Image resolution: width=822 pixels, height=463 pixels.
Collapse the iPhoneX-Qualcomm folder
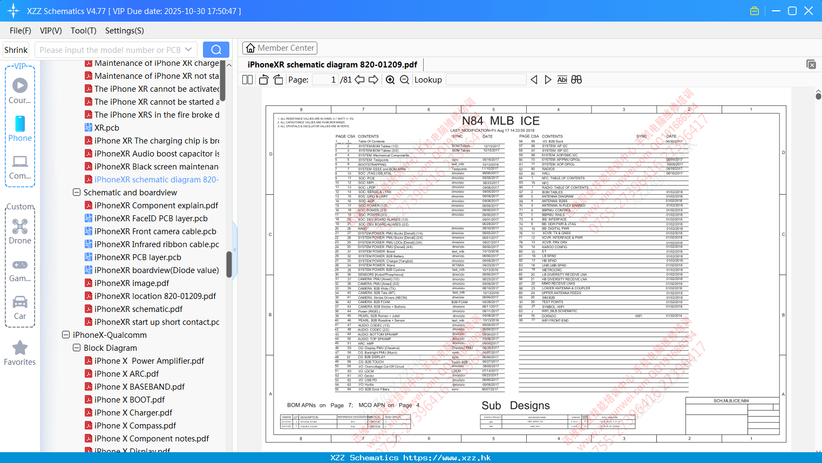(x=66, y=335)
